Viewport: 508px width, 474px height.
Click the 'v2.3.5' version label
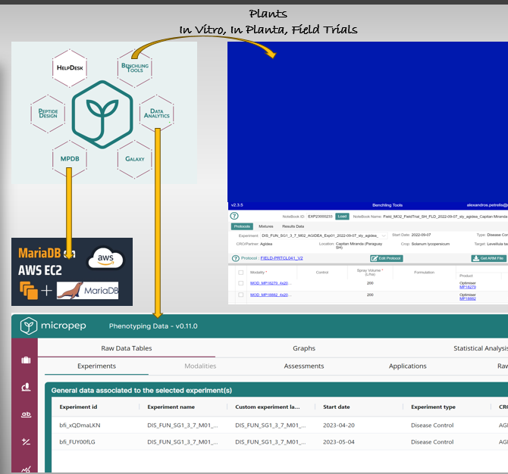coord(237,205)
